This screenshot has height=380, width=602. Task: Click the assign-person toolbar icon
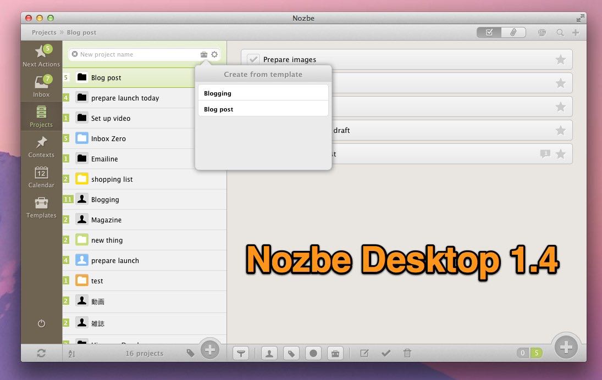click(269, 353)
